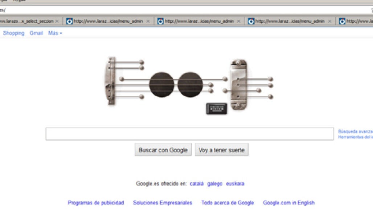
Task: Click the metal nut piece on the doodle's left side
Action: click(110, 81)
